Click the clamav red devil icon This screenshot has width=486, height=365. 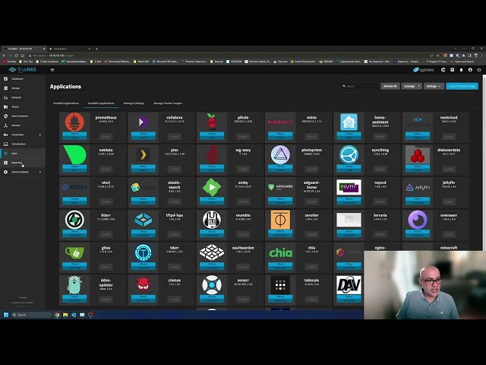(x=143, y=284)
